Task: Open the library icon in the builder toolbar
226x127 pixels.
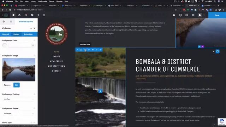Action: click(x=19, y=15)
